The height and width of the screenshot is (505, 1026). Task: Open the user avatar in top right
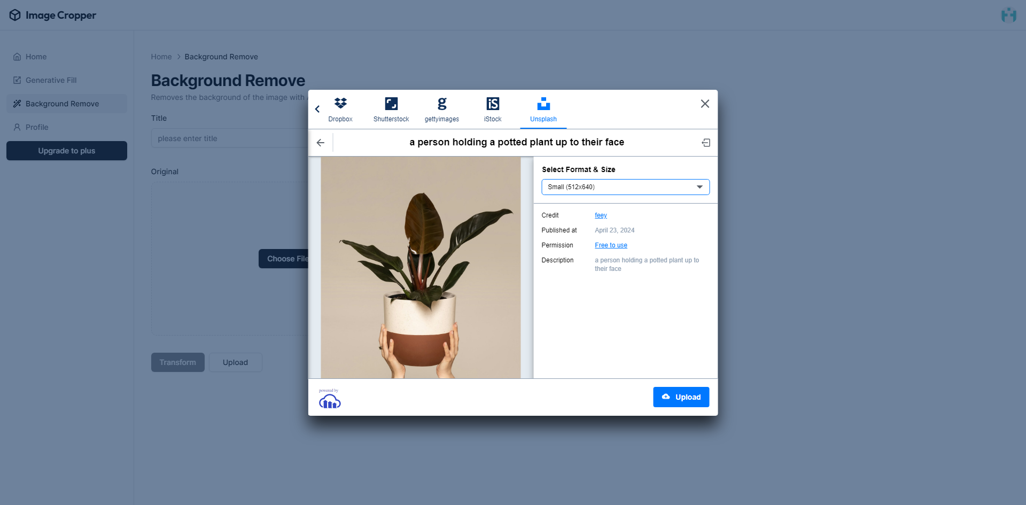tap(1008, 15)
